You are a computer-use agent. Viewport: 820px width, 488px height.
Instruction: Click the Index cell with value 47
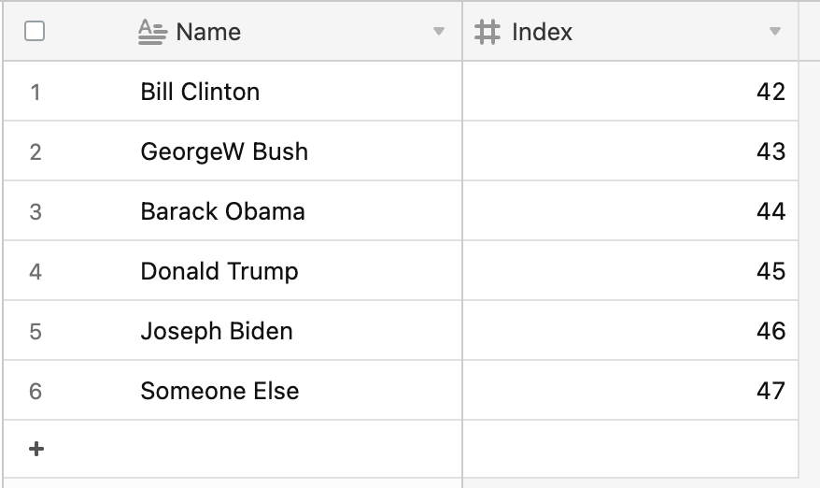630,391
